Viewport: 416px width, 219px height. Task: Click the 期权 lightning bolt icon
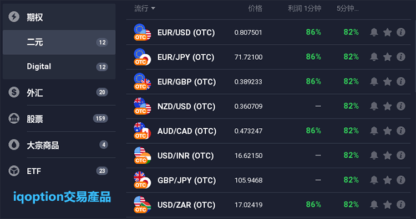point(14,17)
